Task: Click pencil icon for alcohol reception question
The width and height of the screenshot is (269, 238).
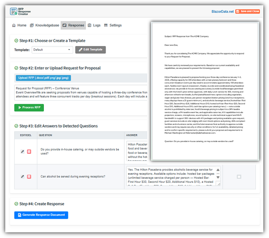Action: tap(23, 177)
